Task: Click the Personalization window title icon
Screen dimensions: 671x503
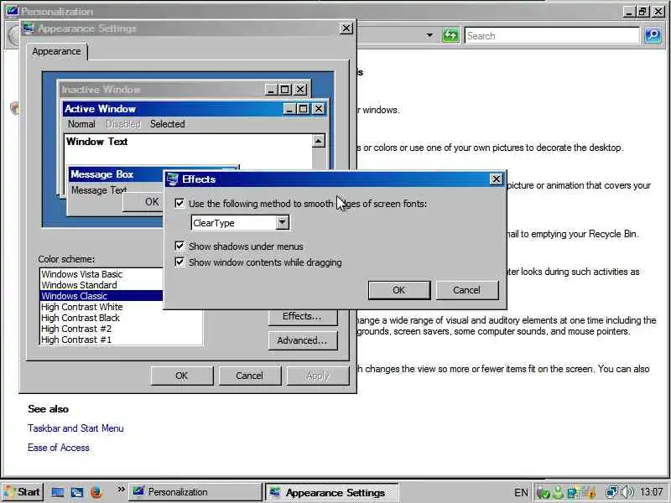Action: tap(13, 10)
